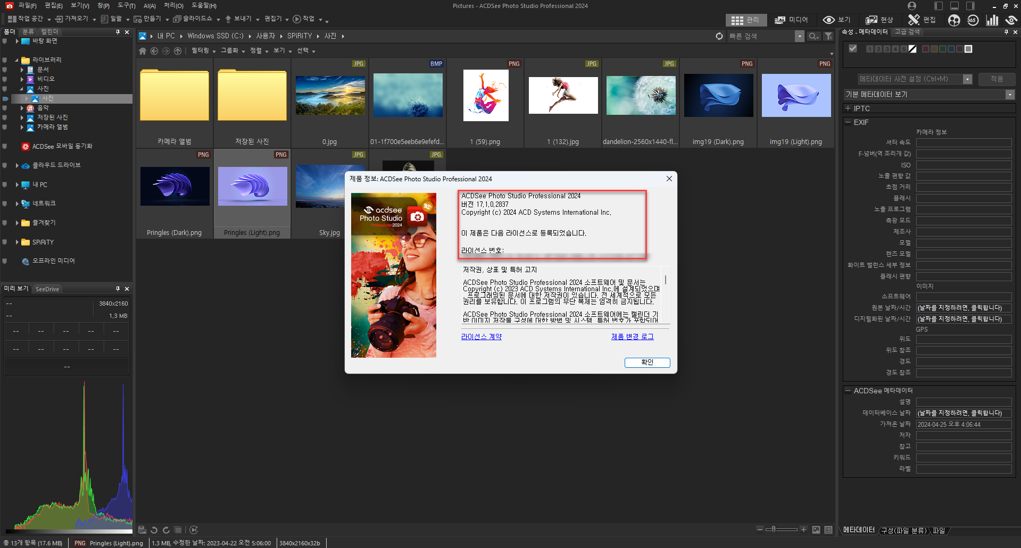Image resolution: width=1021 pixels, height=548 pixels.
Task: Open the 365 mode icon
Action: [x=973, y=20]
